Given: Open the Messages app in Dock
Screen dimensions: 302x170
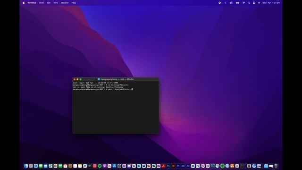Looking at the screenshot, I should [41, 166].
